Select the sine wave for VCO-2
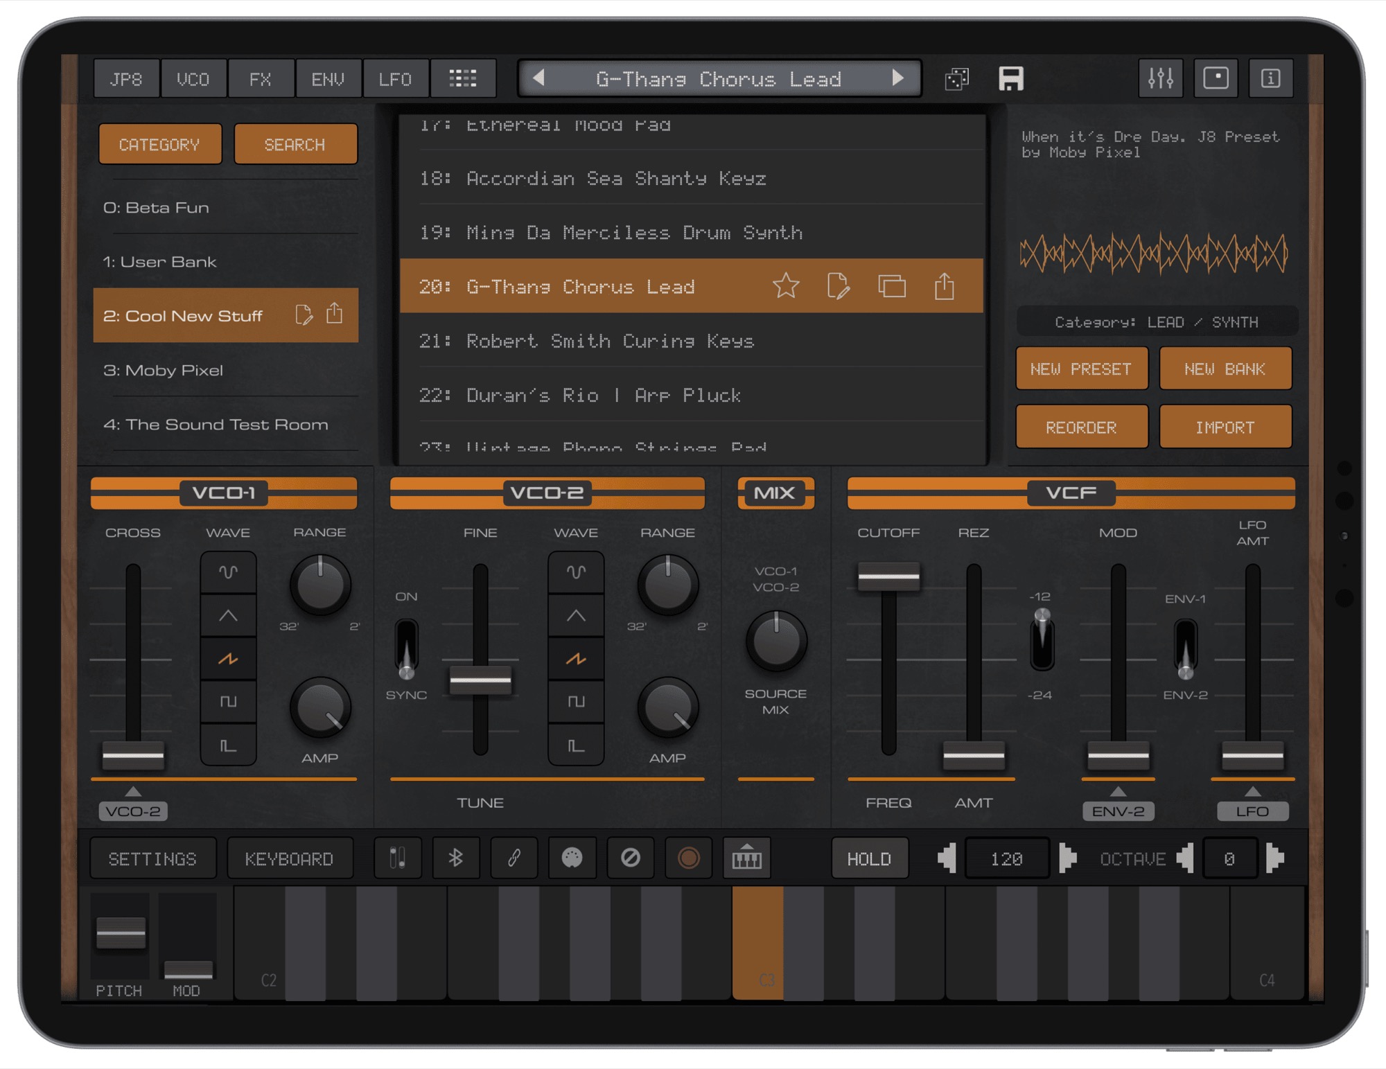This screenshot has height=1069, width=1386. pyautogui.click(x=576, y=572)
